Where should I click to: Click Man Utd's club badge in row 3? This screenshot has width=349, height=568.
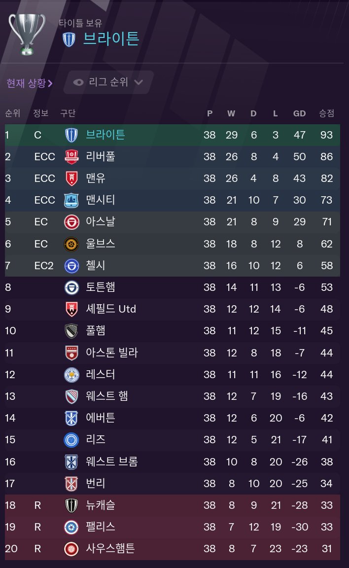tap(71, 178)
